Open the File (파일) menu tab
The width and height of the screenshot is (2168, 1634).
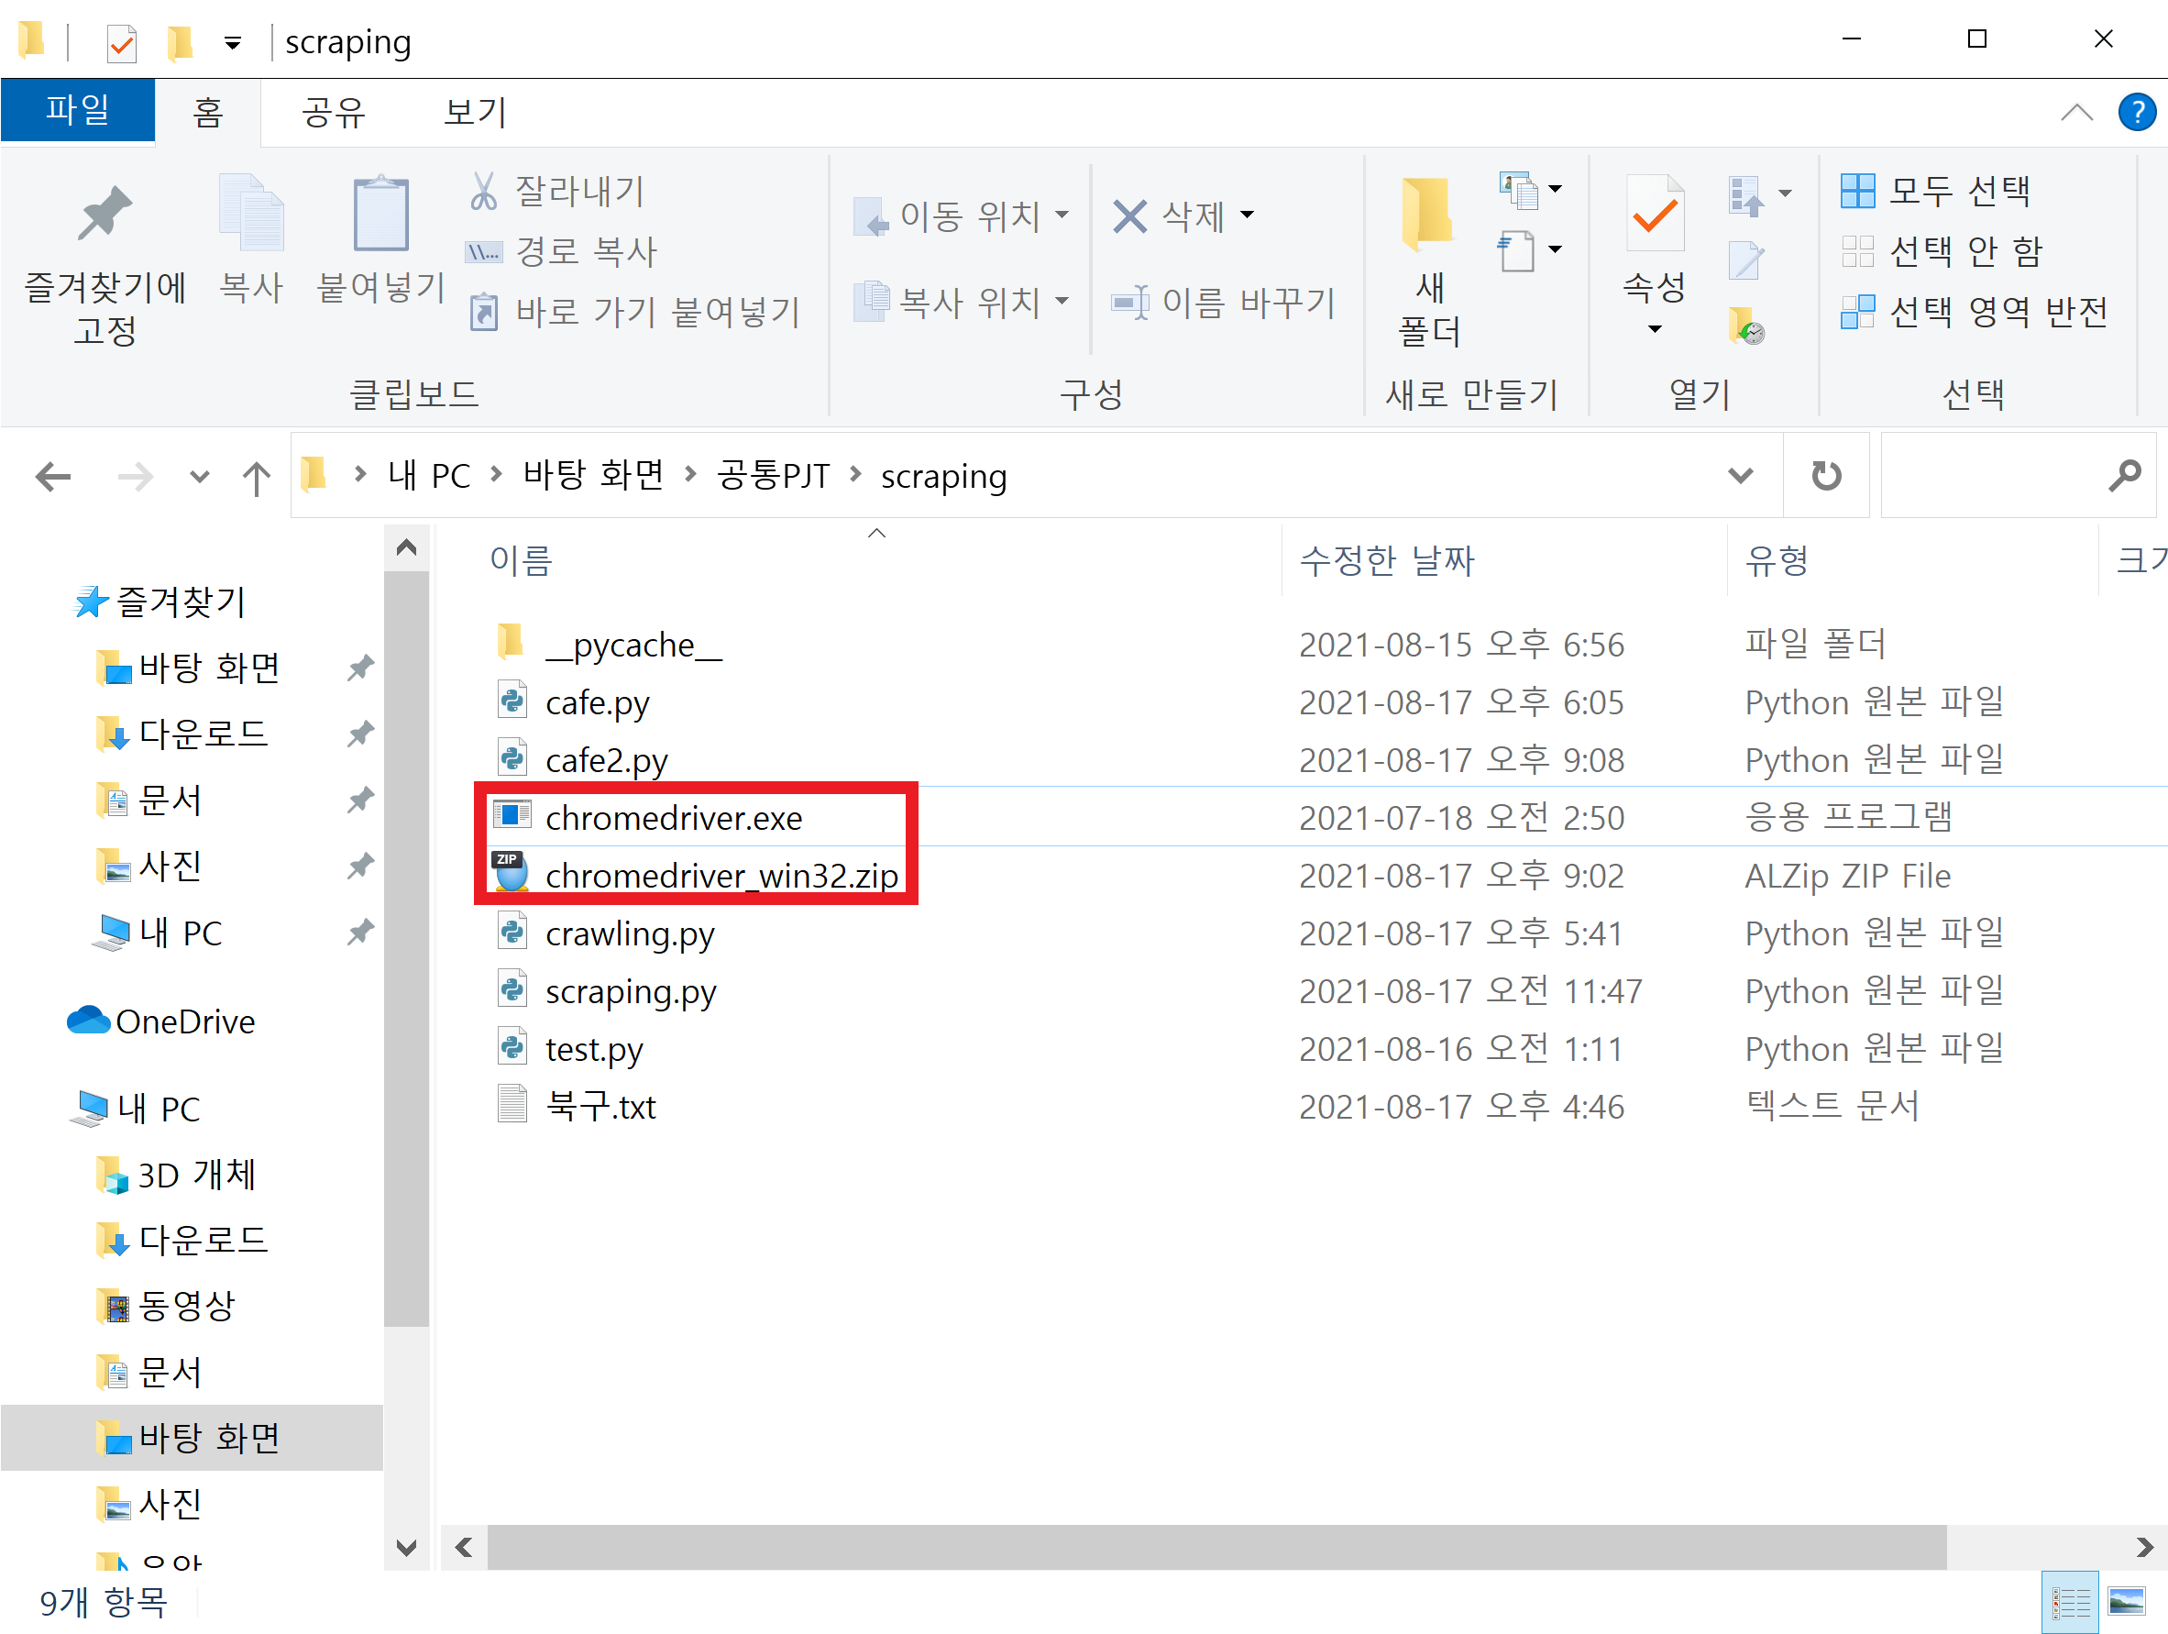[77, 110]
